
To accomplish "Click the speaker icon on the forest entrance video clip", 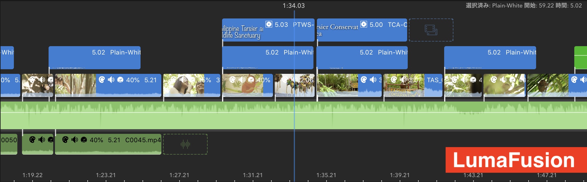I will coord(373,80).
